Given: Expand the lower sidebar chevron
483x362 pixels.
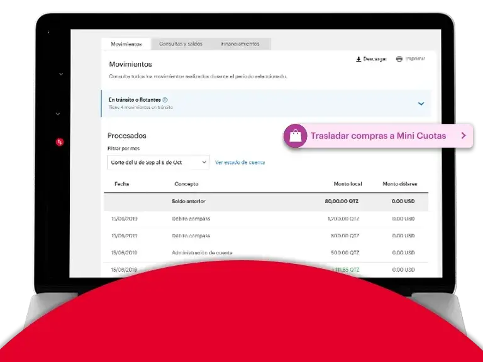Looking at the screenshot, I should [58, 114].
